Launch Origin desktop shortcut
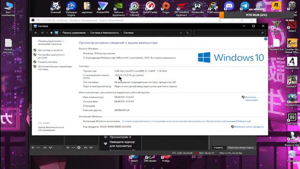The width and height of the screenshot is (300, 169). point(166,8)
